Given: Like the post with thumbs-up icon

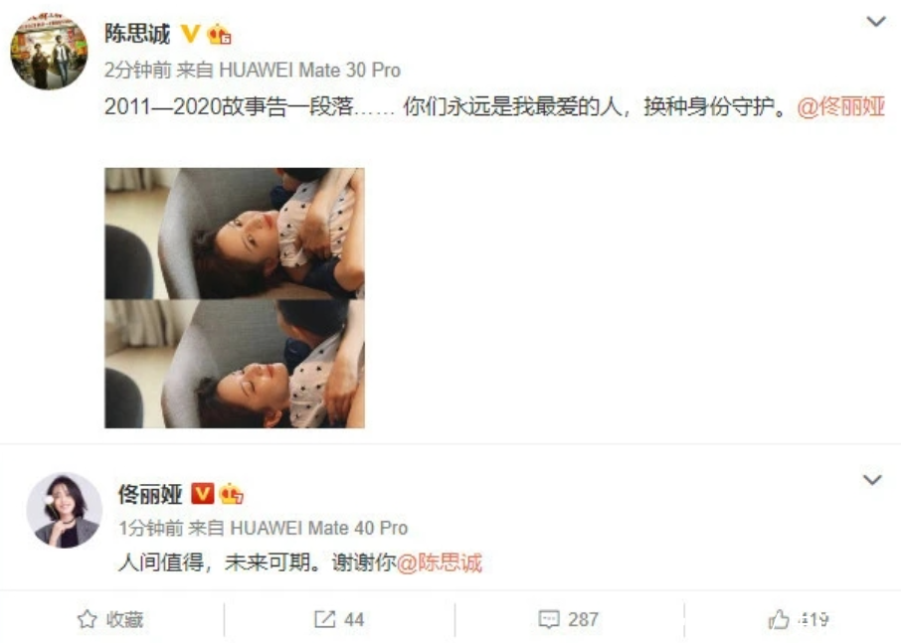Looking at the screenshot, I should click(779, 619).
